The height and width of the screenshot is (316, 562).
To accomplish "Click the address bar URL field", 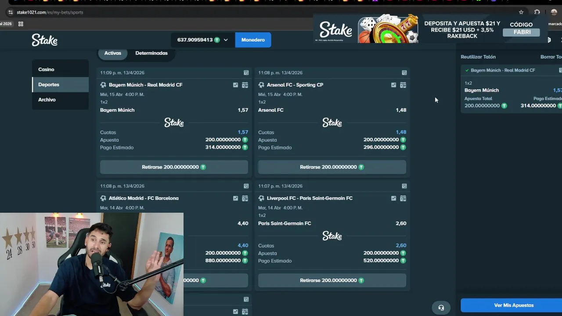I will tap(263, 12).
